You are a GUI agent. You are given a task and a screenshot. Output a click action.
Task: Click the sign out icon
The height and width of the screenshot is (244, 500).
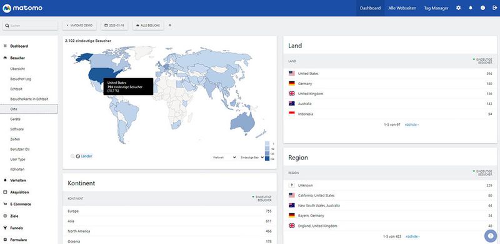494,8
